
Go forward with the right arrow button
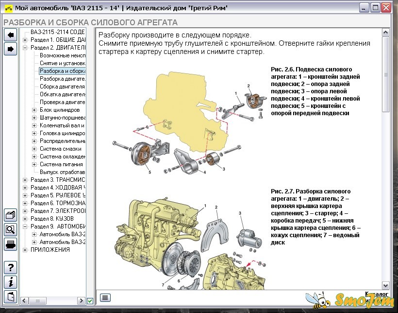click(10, 49)
